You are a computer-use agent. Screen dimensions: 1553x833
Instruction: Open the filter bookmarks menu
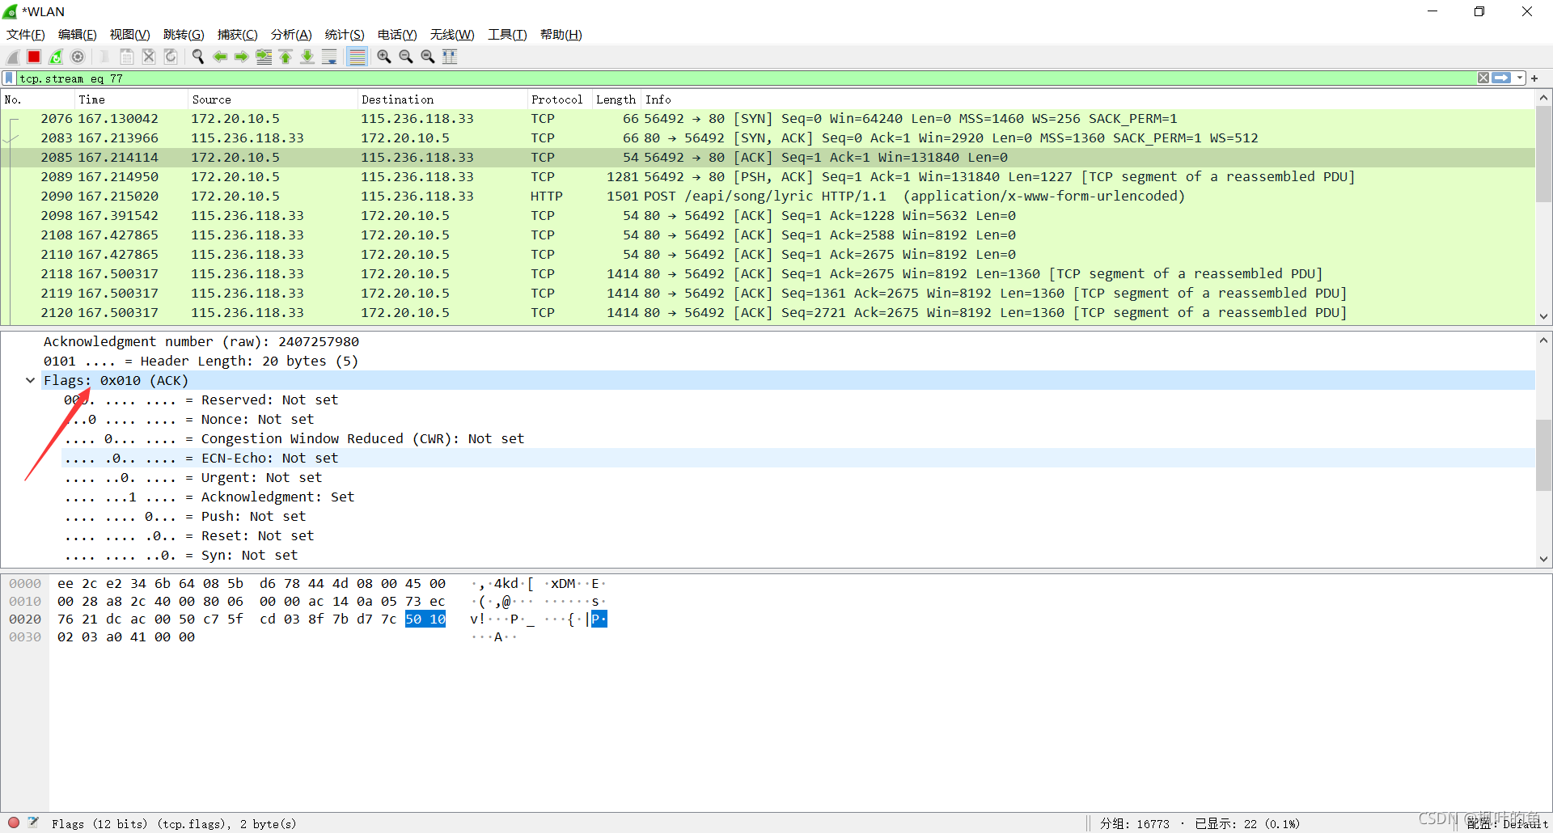9,78
